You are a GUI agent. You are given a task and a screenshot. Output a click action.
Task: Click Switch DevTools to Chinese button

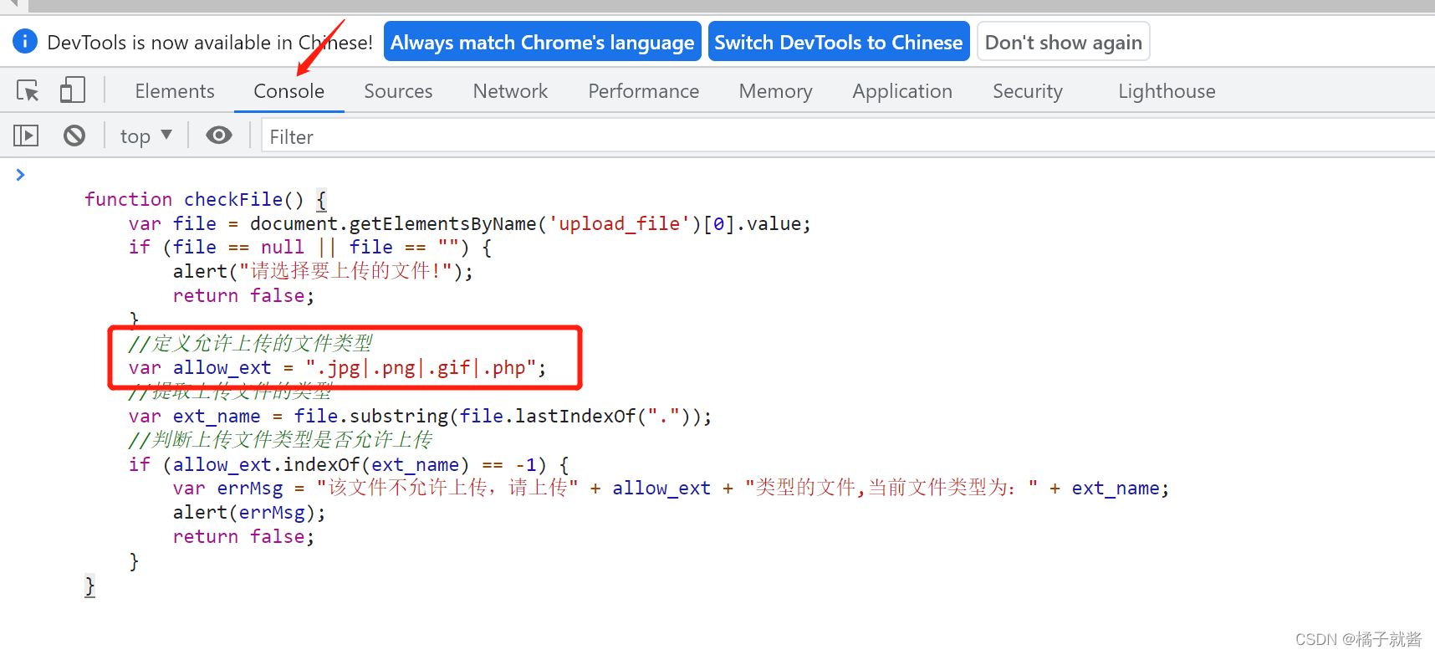[x=839, y=42]
